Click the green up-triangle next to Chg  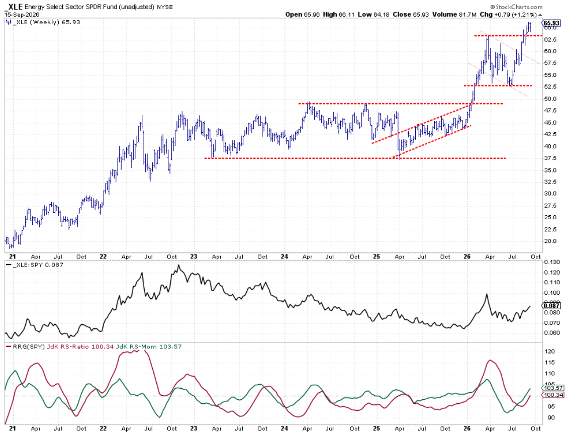[540, 15]
